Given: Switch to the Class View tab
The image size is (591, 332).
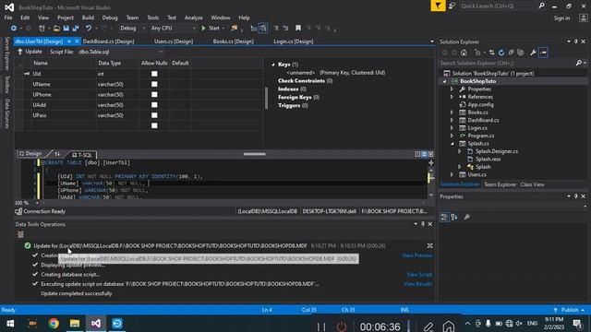Looking at the screenshot, I should (x=532, y=184).
